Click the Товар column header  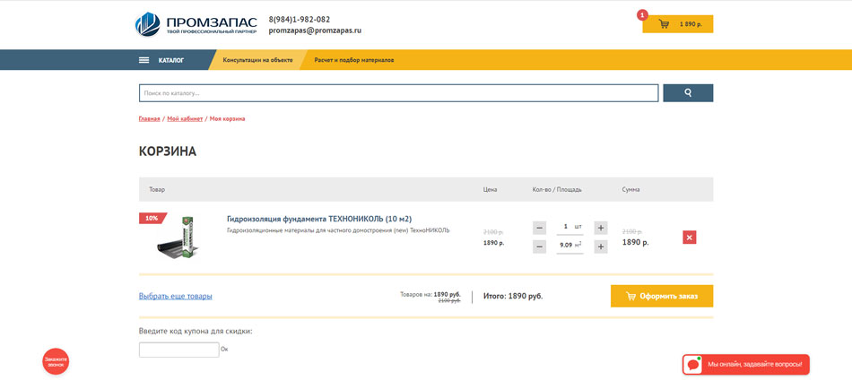pos(157,190)
